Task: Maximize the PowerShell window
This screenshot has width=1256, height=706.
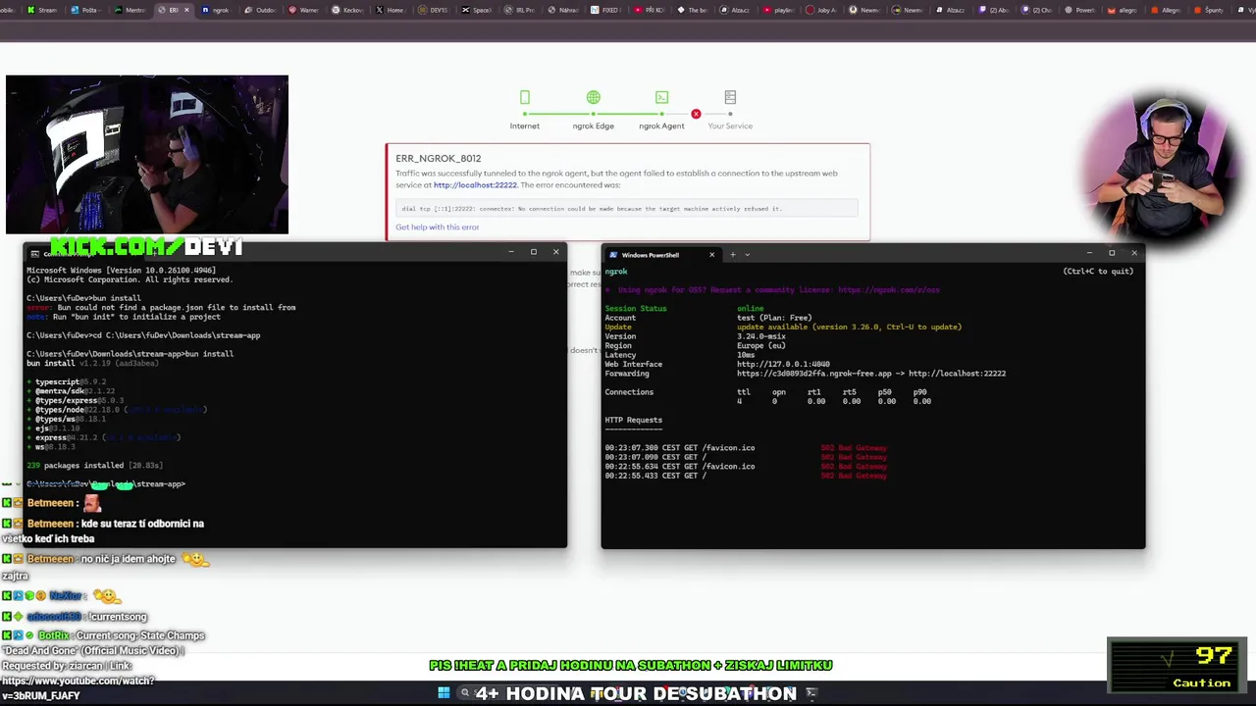Action: (1112, 253)
